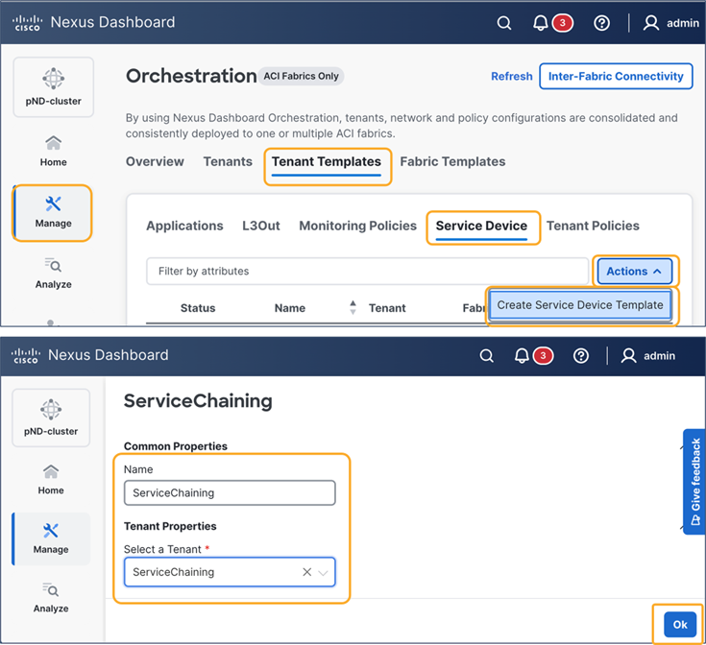
Task: Clear selected ServiceChaining tenant with X
Action: pos(307,572)
